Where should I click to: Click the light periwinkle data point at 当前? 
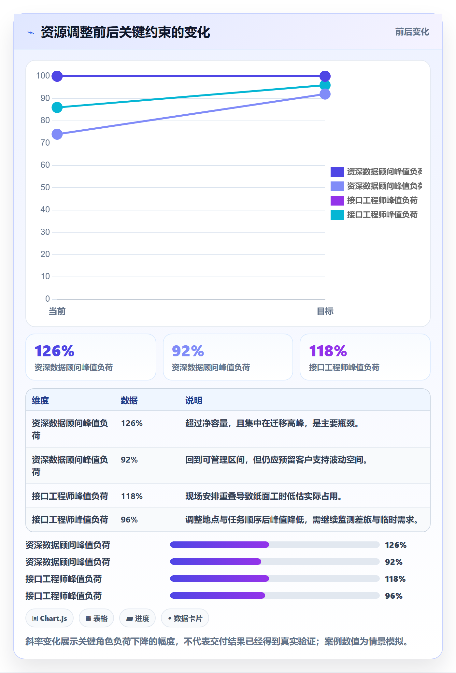click(x=57, y=134)
